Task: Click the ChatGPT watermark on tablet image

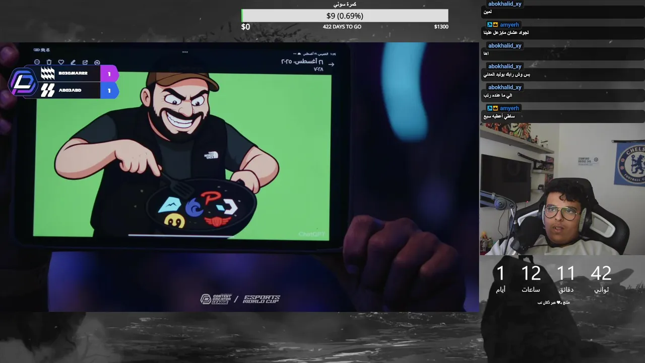Action: click(313, 234)
